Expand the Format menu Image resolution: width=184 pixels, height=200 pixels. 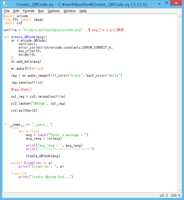(x=29, y=11)
